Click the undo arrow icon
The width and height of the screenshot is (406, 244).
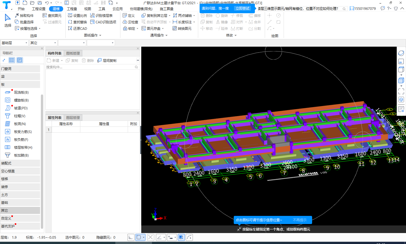coord(47,3)
